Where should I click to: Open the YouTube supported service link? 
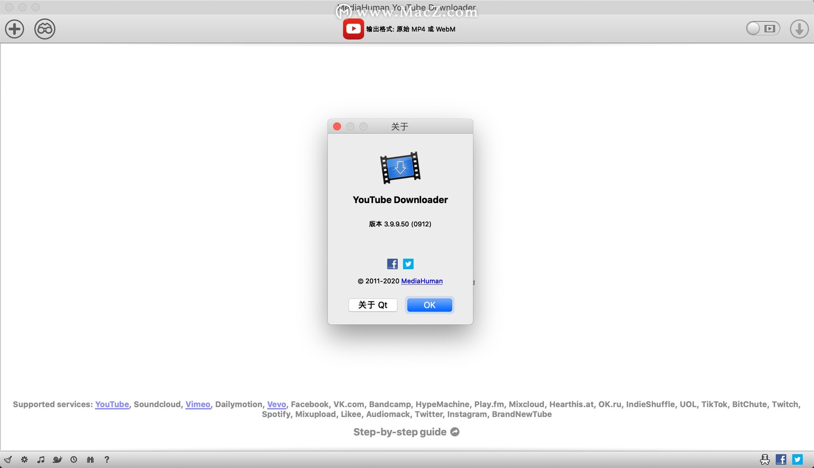click(x=112, y=404)
